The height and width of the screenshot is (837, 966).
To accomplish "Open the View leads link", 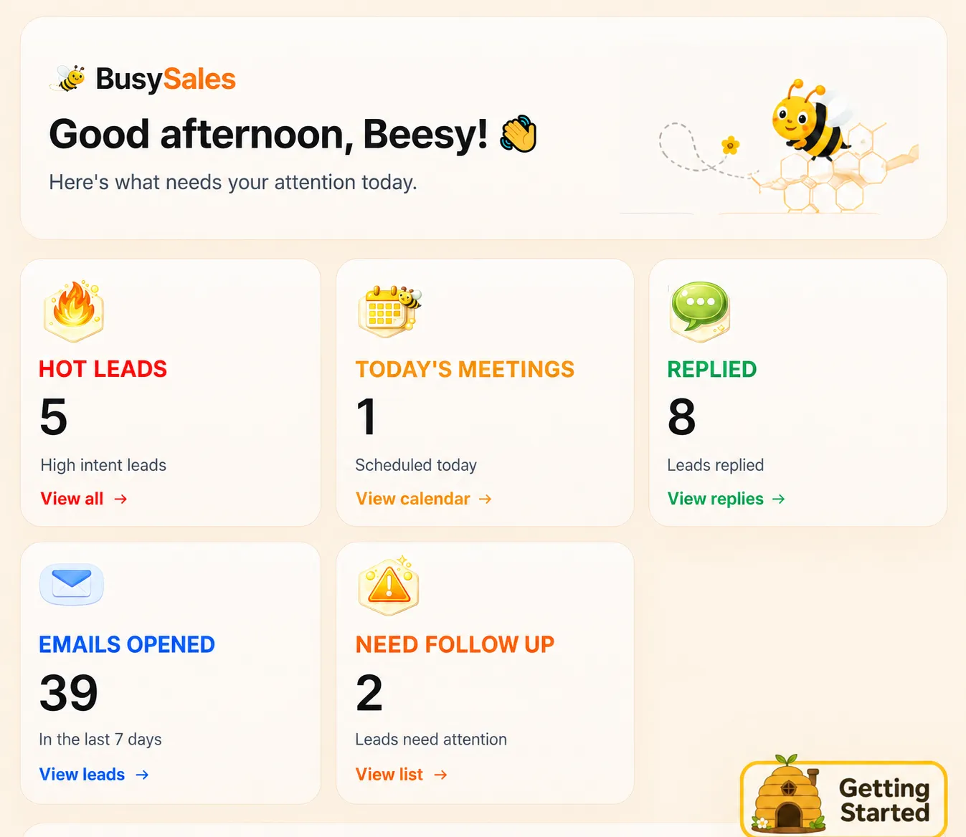I will tap(94, 775).
